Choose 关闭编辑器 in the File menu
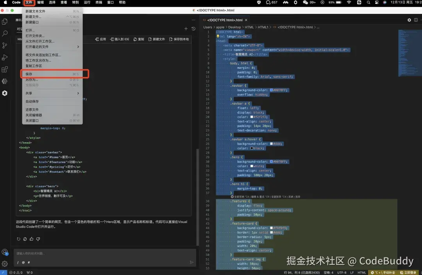Image resolution: width=422 pixels, height=275 pixels. pos(52,115)
